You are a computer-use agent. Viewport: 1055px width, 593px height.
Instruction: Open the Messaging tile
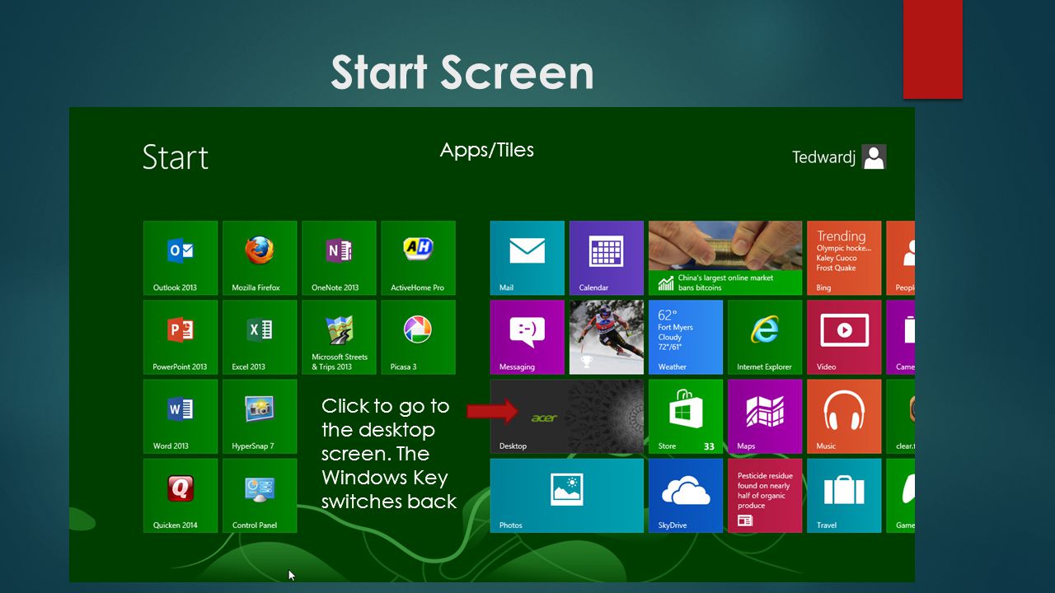[527, 337]
